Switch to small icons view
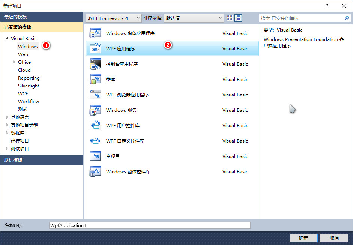353x245 pixels. 230,18
